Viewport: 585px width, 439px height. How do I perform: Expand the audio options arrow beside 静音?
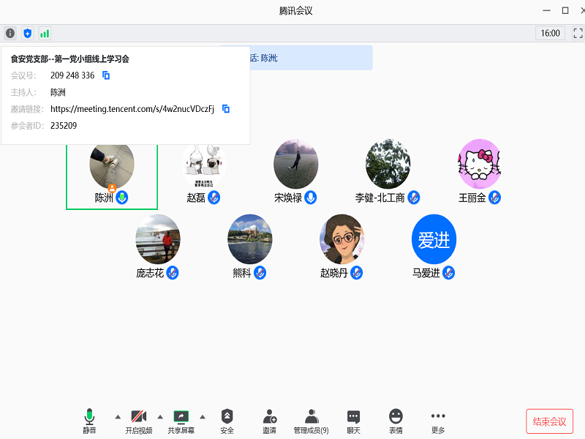(118, 417)
